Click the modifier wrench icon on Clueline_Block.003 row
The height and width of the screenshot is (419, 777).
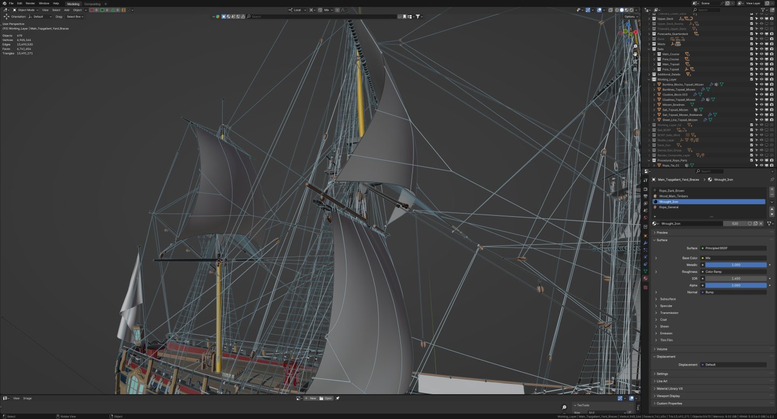pos(696,94)
